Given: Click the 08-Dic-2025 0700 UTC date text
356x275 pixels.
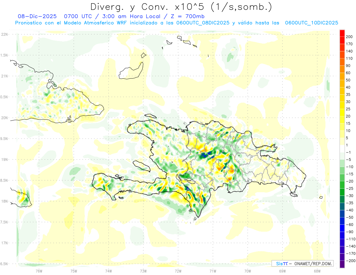Looking at the screenshot, I should tap(59, 16).
